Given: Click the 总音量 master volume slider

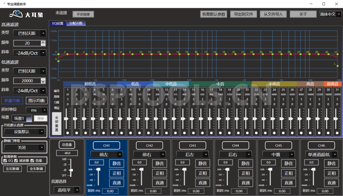Looking at the screenshot, I should (x=71, y=170).
